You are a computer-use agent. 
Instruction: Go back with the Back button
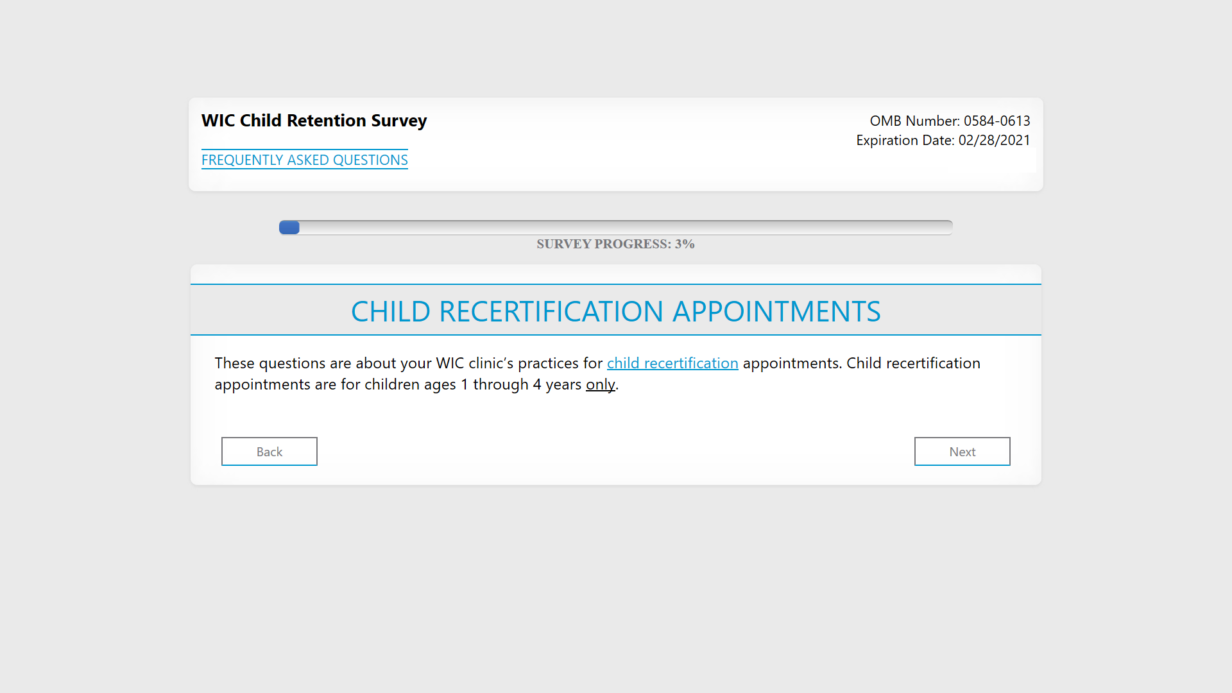(x=269, y=452)
